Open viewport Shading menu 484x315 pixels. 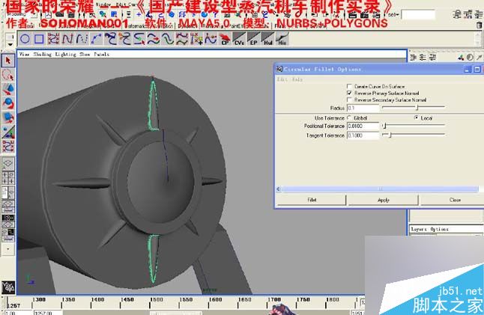[x=42, y=55]
